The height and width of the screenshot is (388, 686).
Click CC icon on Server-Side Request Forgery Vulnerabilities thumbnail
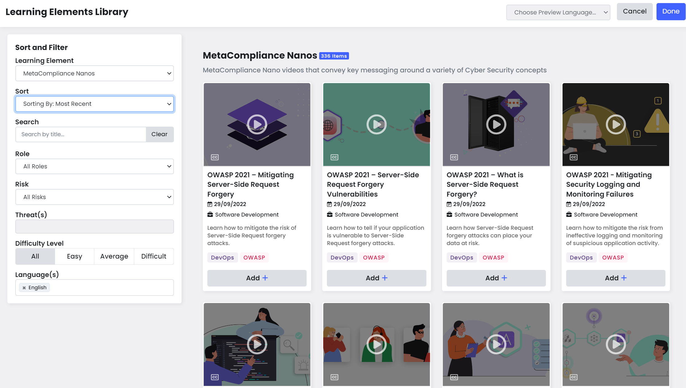coord(334,157)
